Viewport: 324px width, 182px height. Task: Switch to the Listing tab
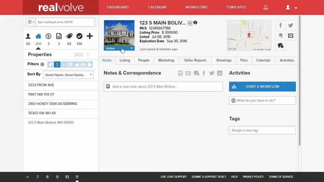pyautogui.click(x=125, y=60)
